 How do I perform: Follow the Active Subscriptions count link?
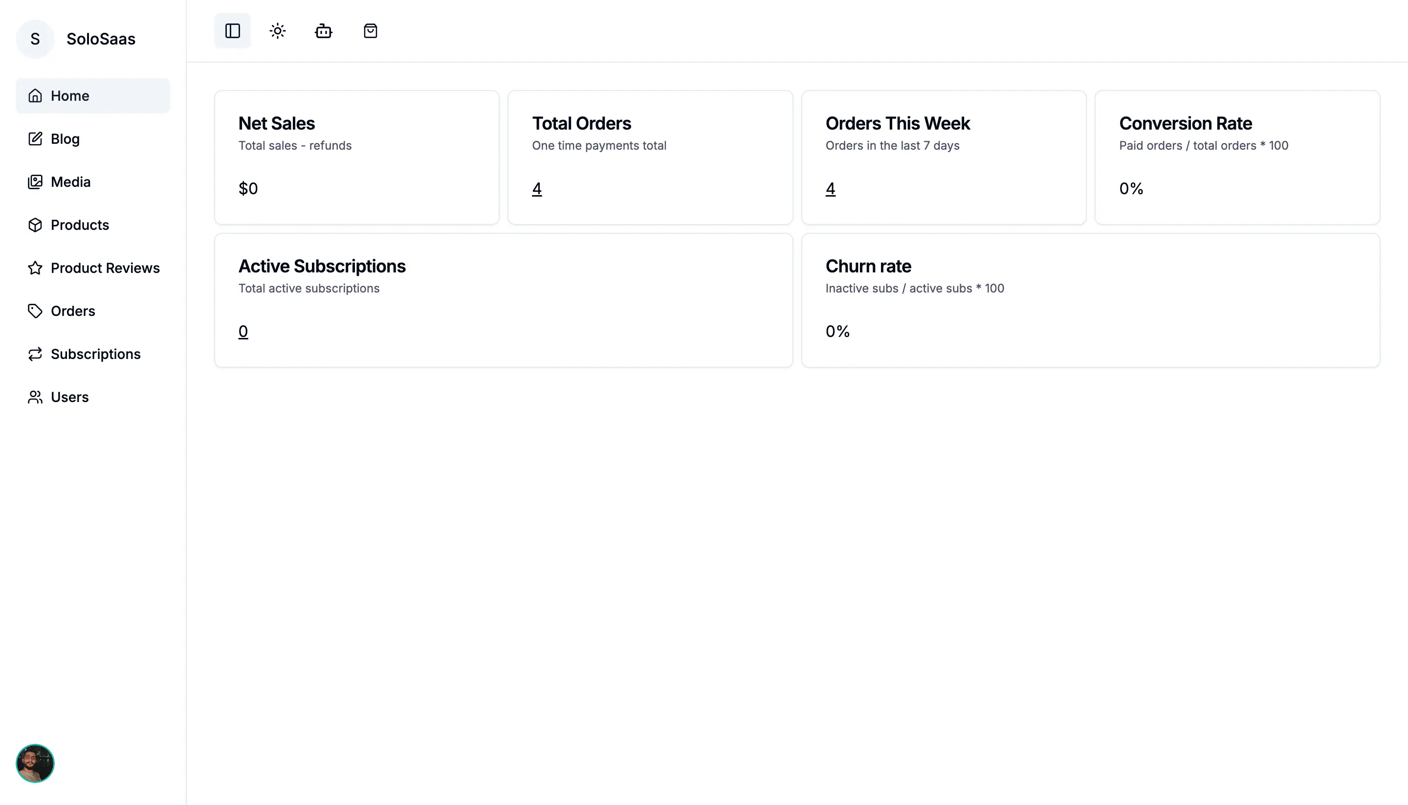(243, 332)
